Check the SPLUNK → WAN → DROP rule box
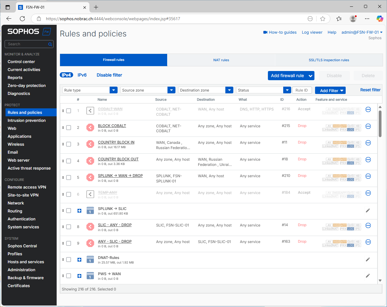Viewport: 387px width, 307px height. 69,178
